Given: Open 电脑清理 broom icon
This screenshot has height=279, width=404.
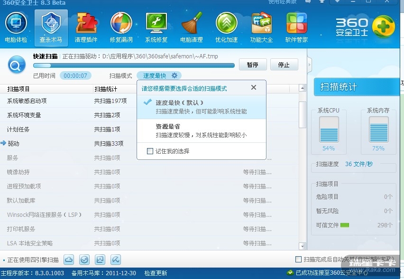Looking at the screenshot, I should [x=192, y=28].
